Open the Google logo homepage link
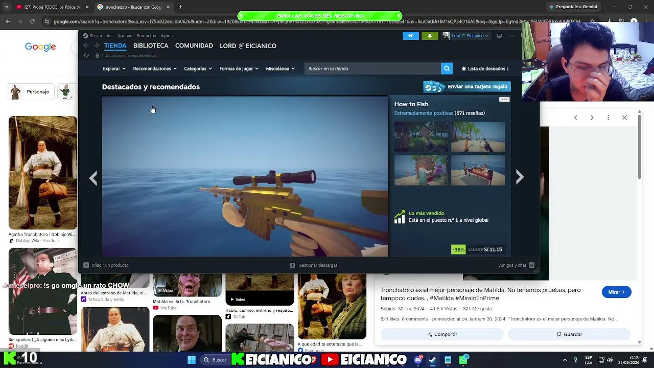Viewport: 654px width, 368px height. click(x=40, y=47)
